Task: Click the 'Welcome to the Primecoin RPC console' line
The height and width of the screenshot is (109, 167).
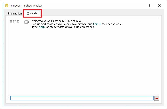Action: coord(57,21)
